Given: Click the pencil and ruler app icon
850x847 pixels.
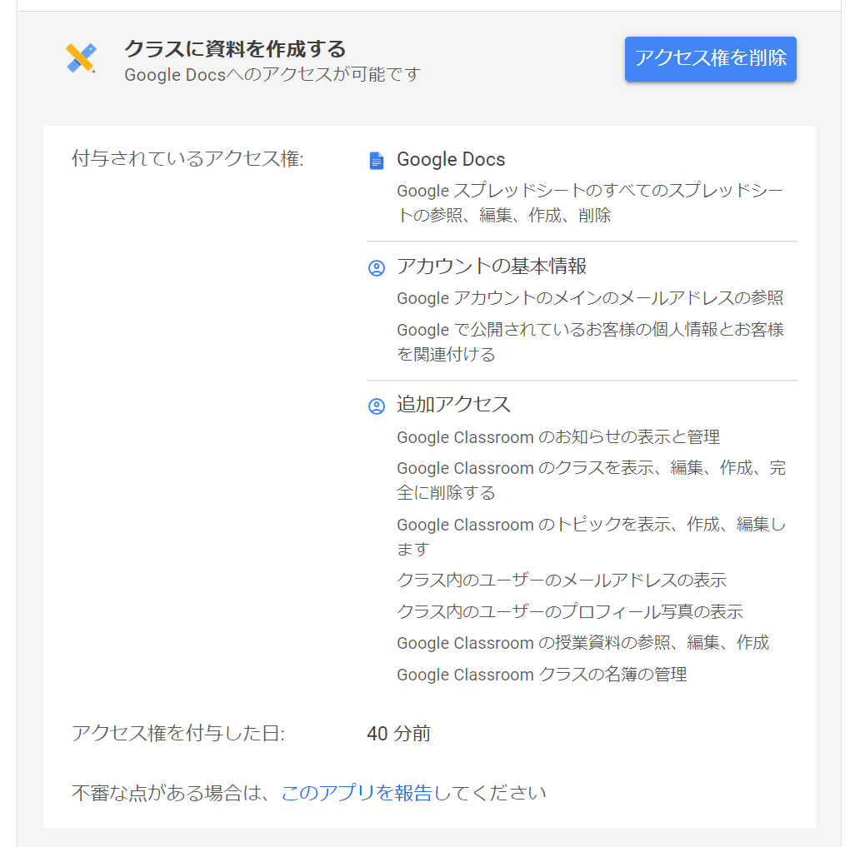Looking at the screenshot, I should pos(81,58).
